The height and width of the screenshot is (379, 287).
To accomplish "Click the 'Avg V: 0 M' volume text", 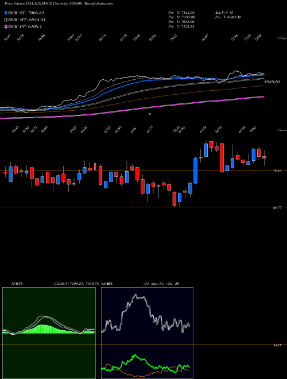I will point(223,12).
